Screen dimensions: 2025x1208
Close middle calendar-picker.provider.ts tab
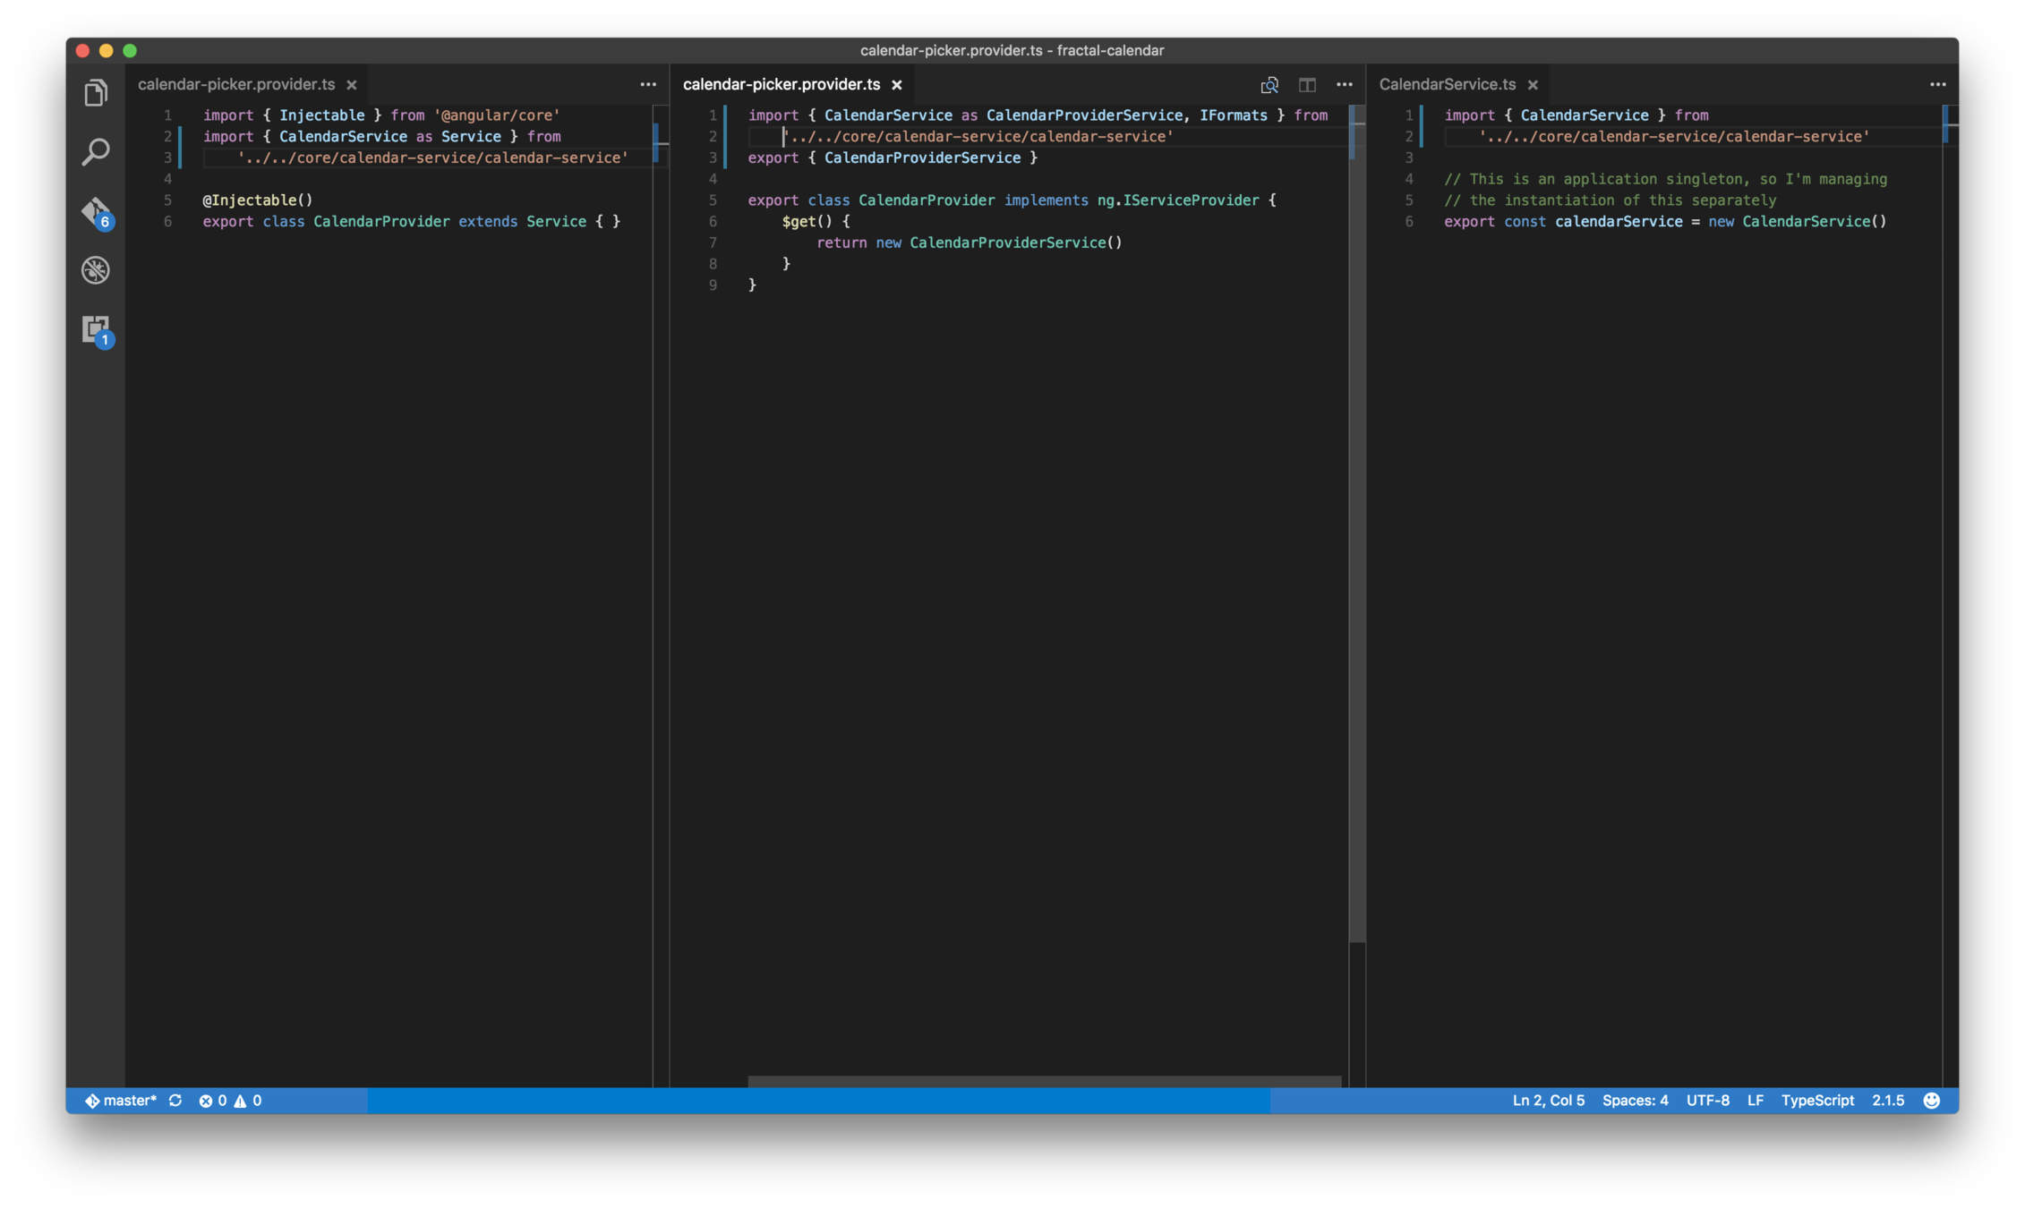click(x=897, y=85)
